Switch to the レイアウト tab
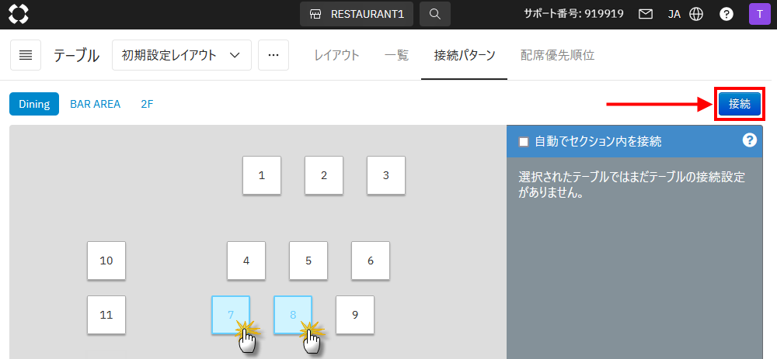Image resolution: width=777 pixels, height=359 pixels. click(336, 55)
